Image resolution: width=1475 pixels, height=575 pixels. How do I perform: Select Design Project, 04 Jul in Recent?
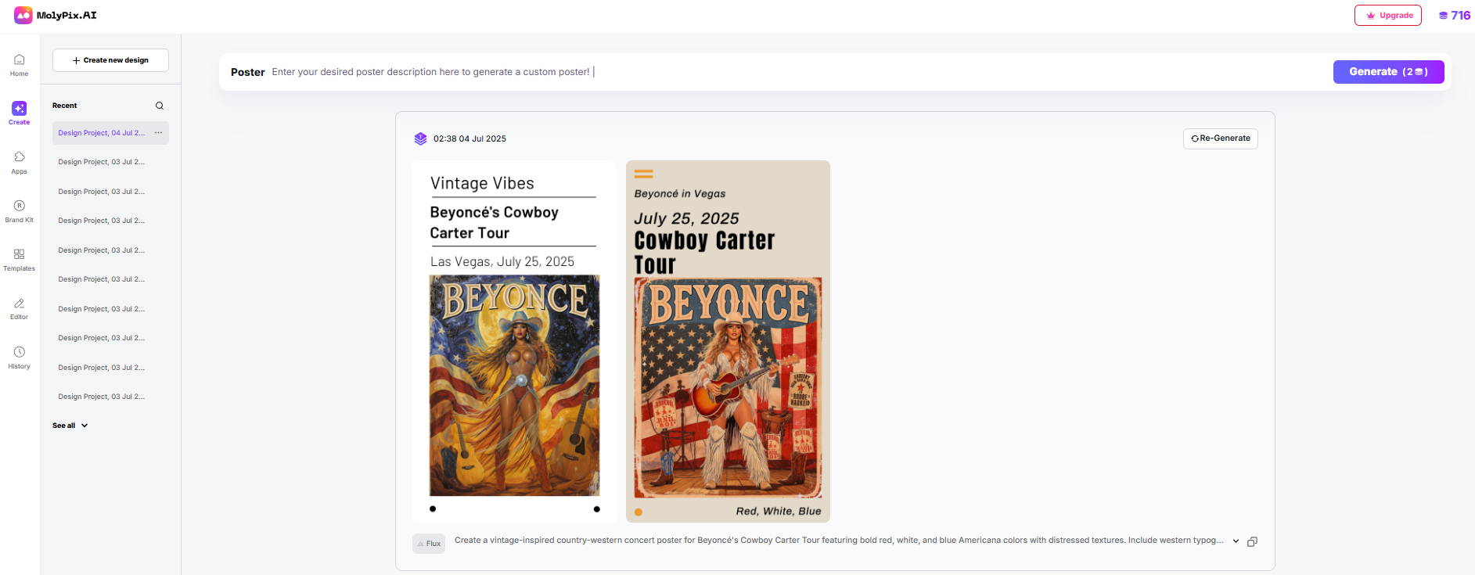point(110,133)
